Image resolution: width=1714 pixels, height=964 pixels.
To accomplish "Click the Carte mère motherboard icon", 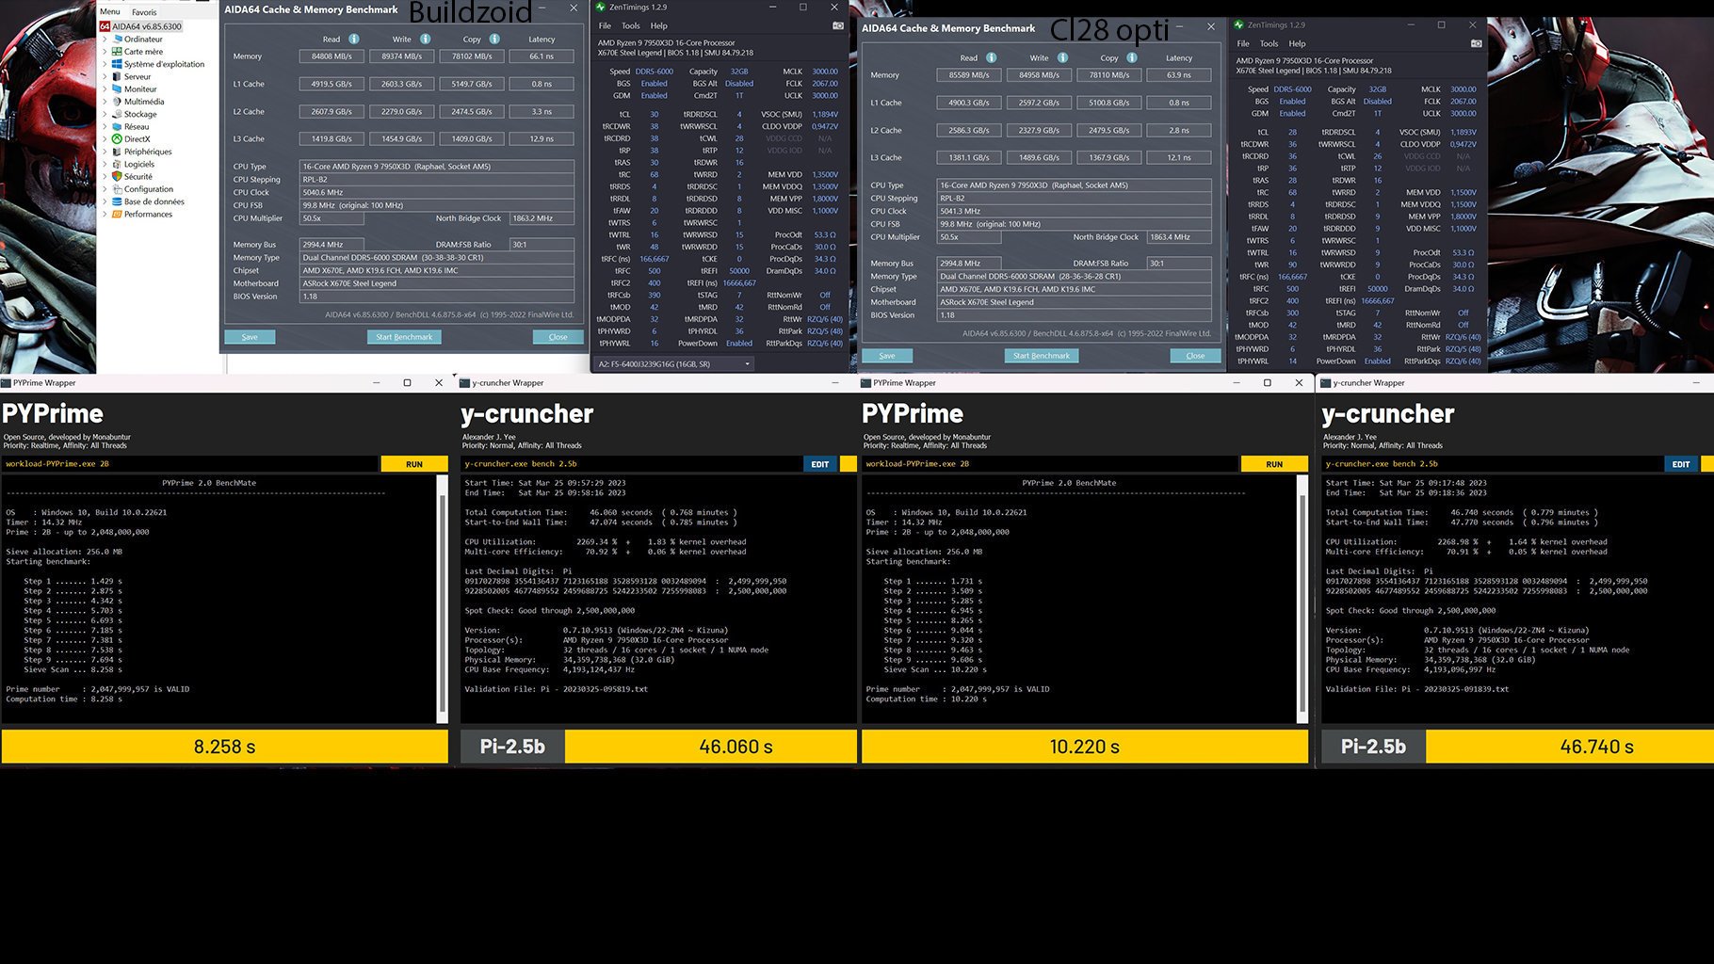I will pos(117,52).
